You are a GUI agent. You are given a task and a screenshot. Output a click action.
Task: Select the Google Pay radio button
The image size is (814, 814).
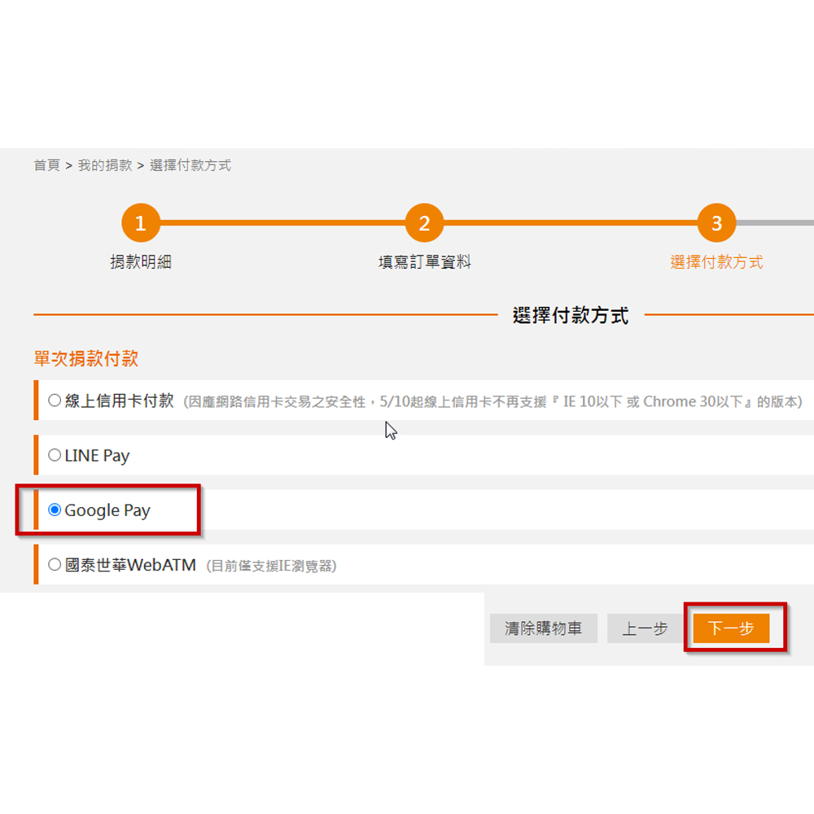(x=55, y=510)
